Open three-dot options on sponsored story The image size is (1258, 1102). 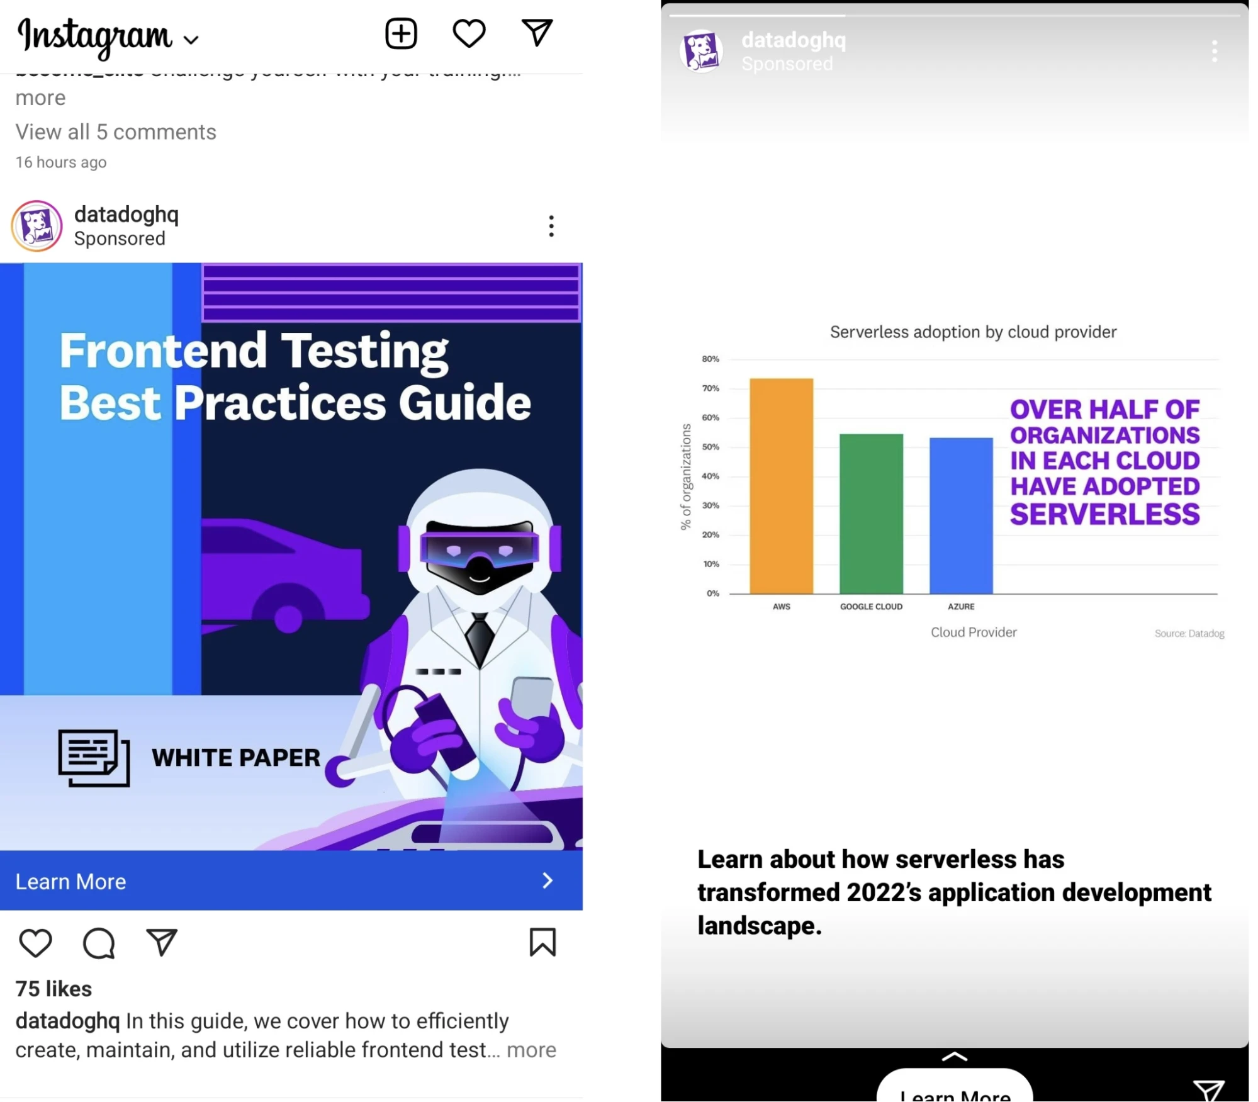pos(1214,52)
